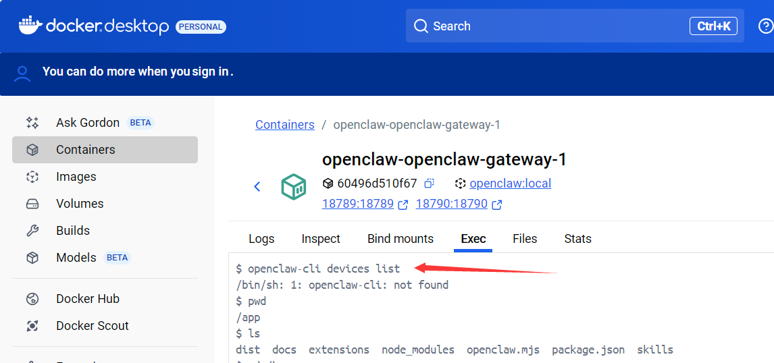The height and width of the screenshot is (363, 774).
Task: Click the '/app' output line
Action: click(x=249, y=318)
